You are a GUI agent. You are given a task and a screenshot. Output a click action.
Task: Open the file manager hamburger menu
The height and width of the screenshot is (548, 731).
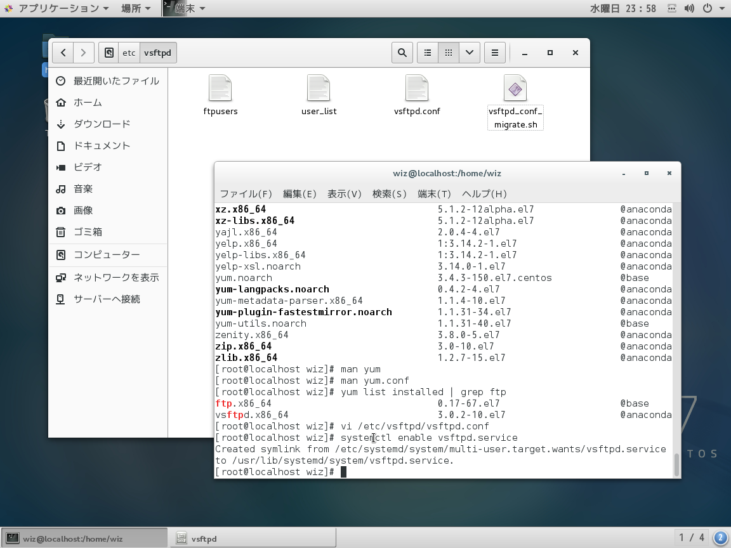495,53
